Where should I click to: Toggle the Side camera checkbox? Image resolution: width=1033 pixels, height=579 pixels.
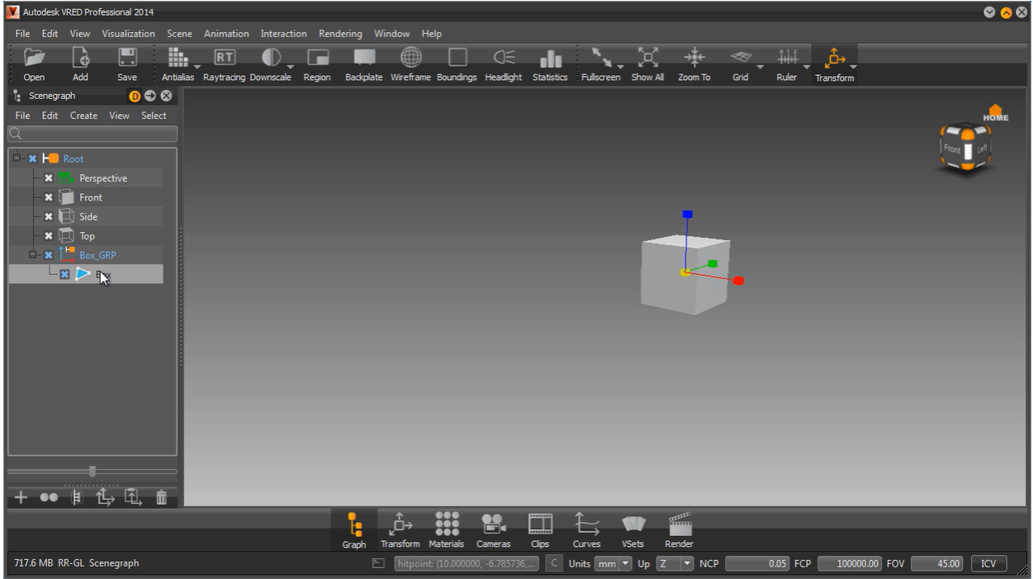[49, 216]
